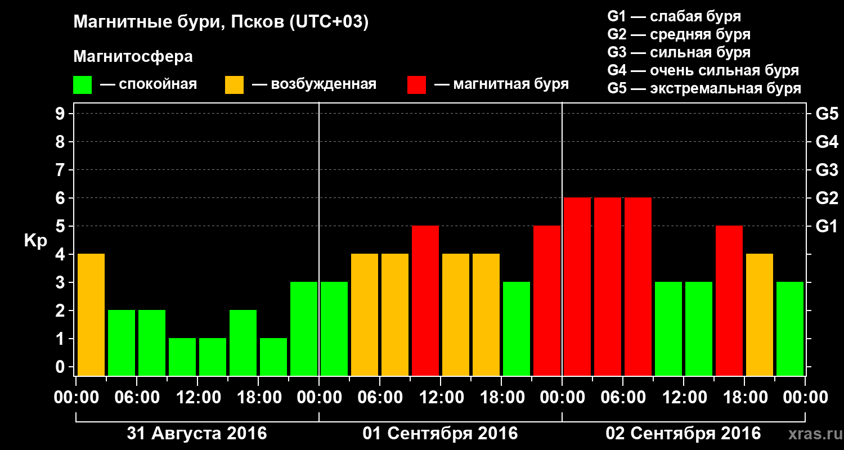
Task: Click the red Kp 6 bar, 00:00–03:00 on 02 Сентября
Action: pyautogui.click(x=577, y=286)
